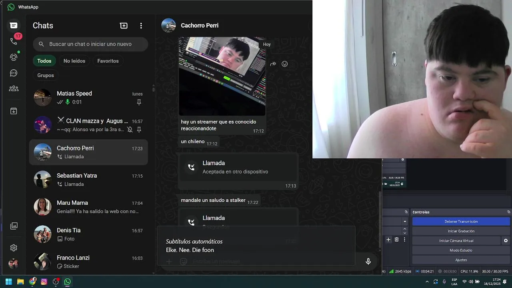The height and width of the screenshot is (288, 512).
Task: Open the Maru Mama chat
Action: coord(88,207)
